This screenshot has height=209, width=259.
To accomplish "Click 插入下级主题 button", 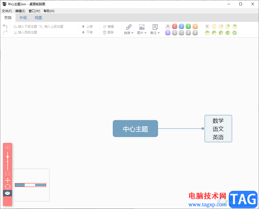I will [x=25, y=27].
